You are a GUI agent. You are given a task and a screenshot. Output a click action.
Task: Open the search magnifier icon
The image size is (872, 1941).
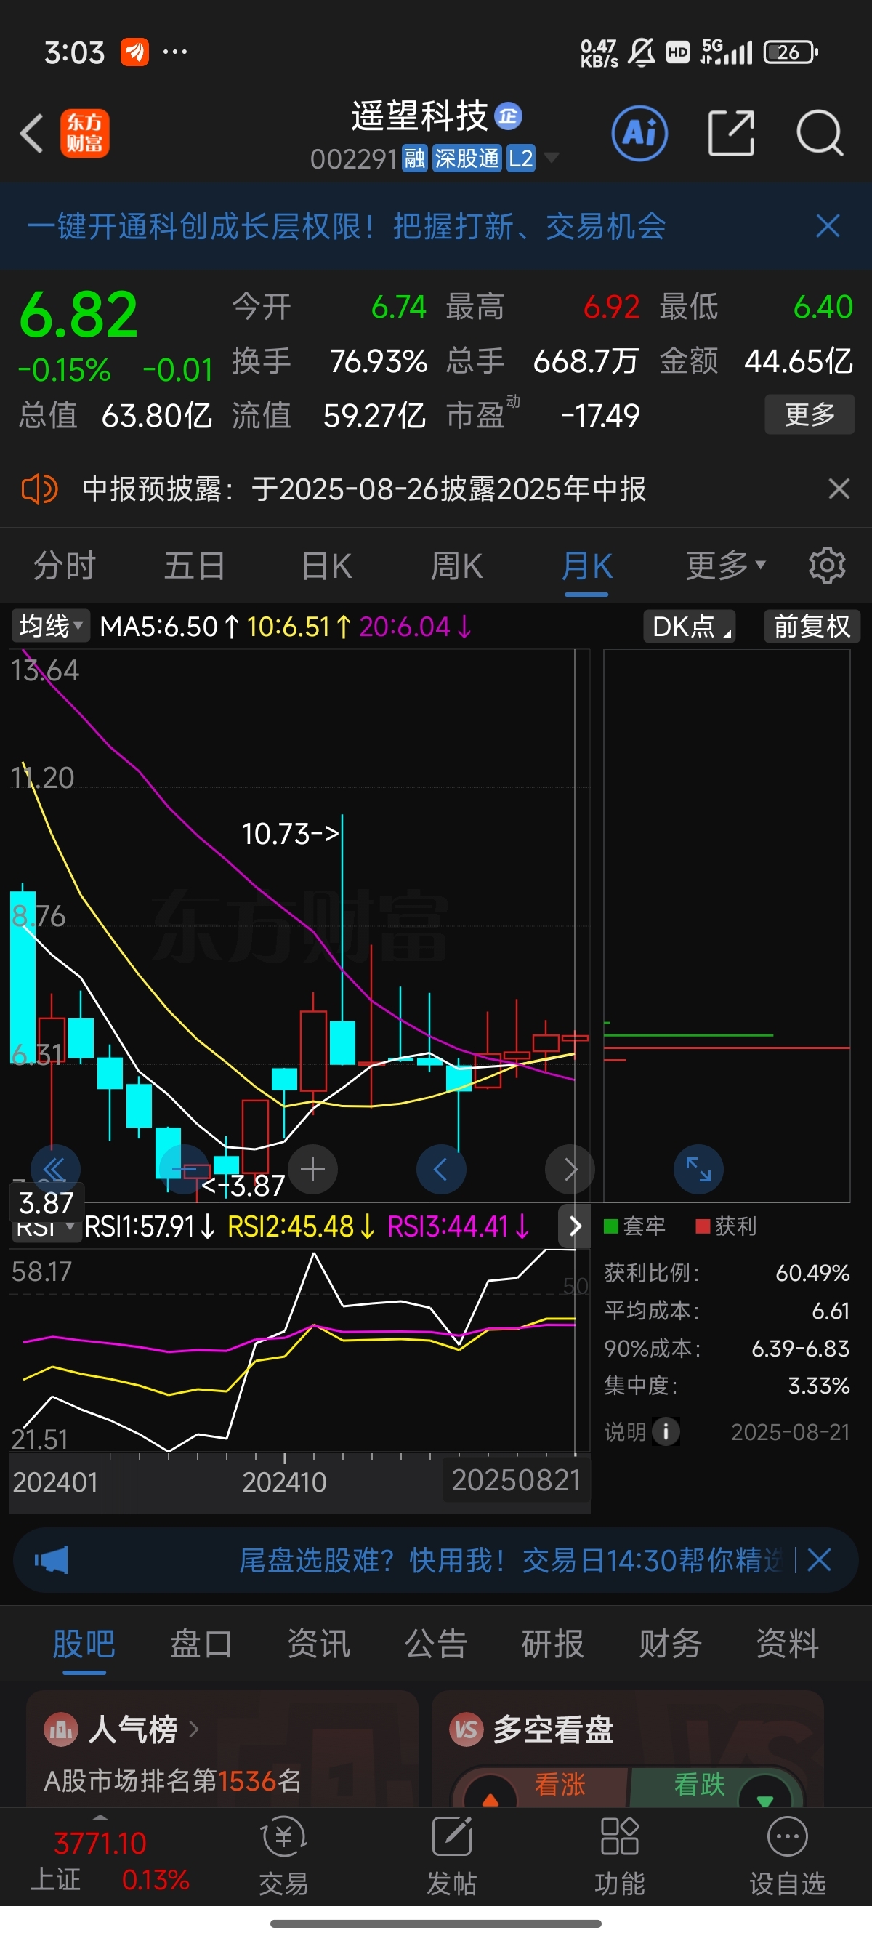pos(819,133)
